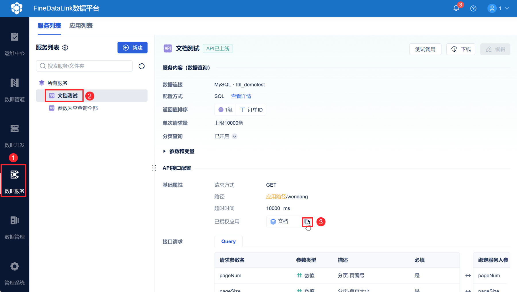Go to 数据服务 in sidebar
The image size is (517, 292).
pyautogui.click(x=14, y=182)
